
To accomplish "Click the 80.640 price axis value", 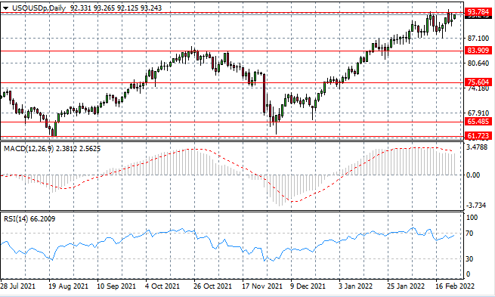I will (x=478, y=63).
